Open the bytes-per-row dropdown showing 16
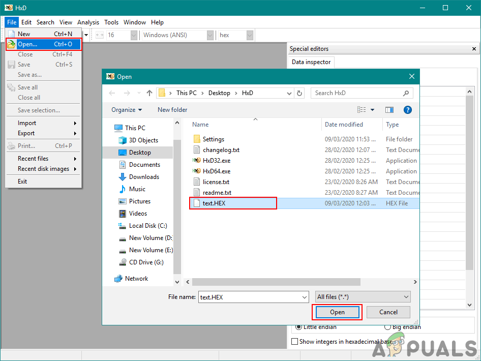481x361 pixels. (133, 35)
